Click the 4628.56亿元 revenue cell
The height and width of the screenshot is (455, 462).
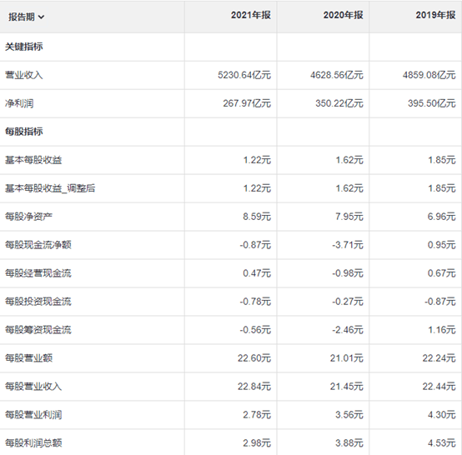[x=337, y=75]
